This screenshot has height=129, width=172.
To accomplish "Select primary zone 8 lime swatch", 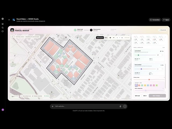I will 157,85.
